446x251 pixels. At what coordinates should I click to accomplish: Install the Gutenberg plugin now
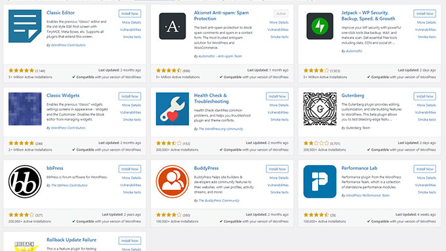[x=424, y=96]
